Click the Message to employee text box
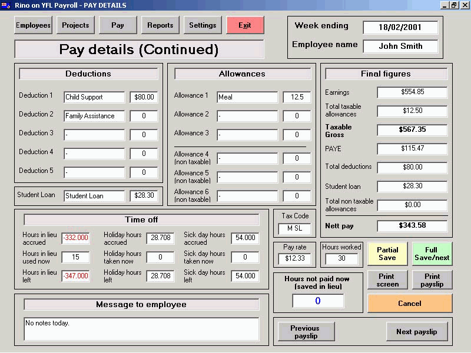Viewport: 471px width, 353px height. pyautogui.click(x=141, y=329)
